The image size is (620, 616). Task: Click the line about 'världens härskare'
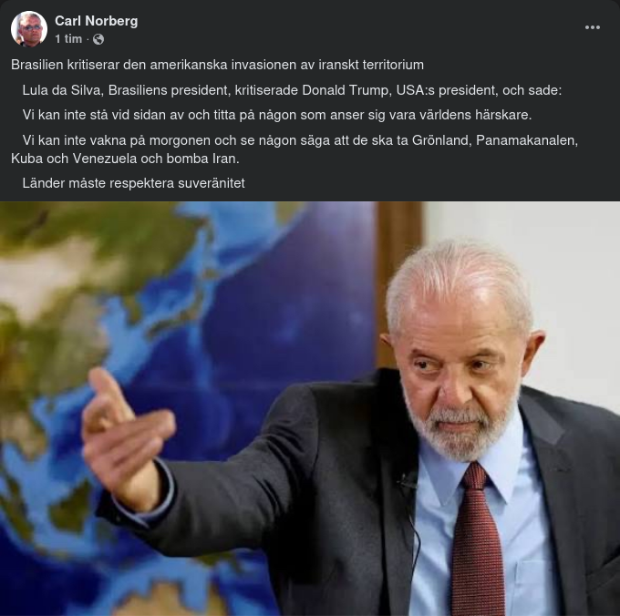[277, 115]
